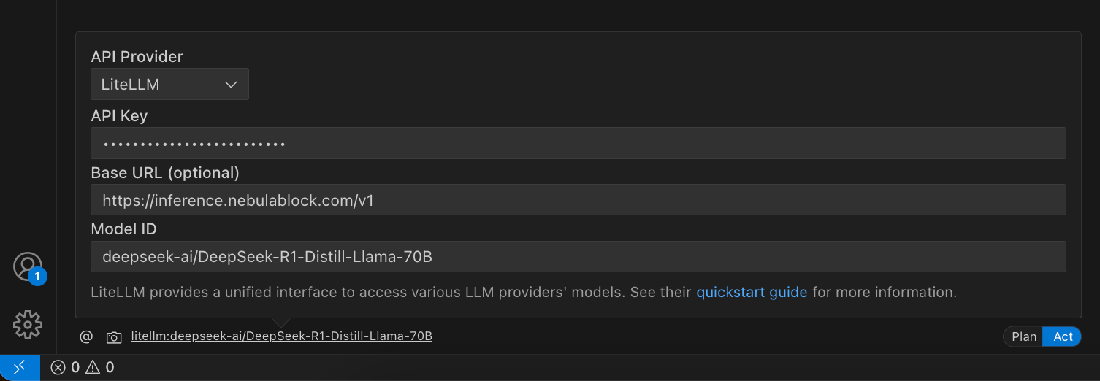
Task: Click the Model ID label
Action: pyautogui.click(x=123, y=228)
